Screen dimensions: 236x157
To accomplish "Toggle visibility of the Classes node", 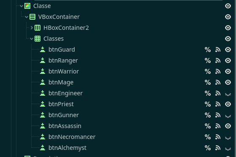I will coord(228,39).
